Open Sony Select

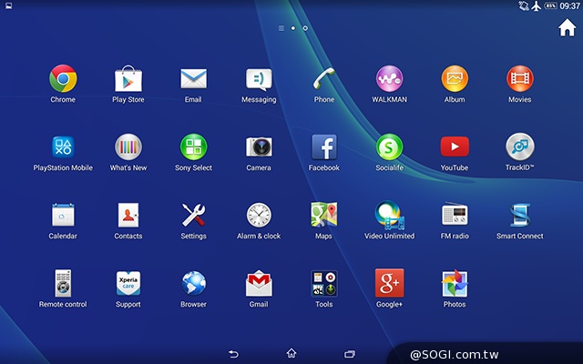(193, 147)
